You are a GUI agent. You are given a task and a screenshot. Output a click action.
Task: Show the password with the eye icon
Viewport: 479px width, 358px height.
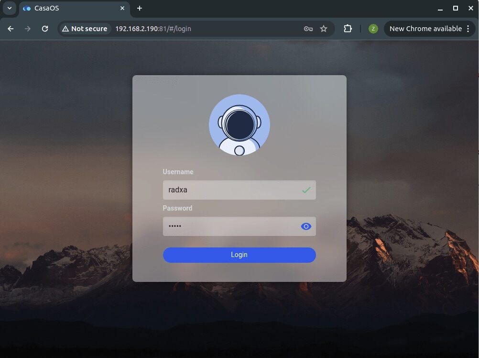(x=306, y=226)
